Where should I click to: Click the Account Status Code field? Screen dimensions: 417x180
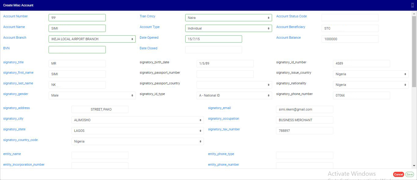point(350,18)
